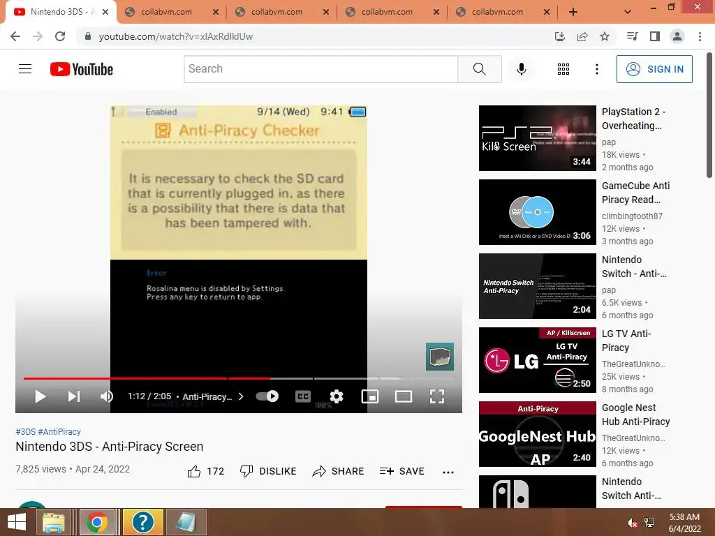Open the YouTube hamburger guide menu

(x=25, y=69)
